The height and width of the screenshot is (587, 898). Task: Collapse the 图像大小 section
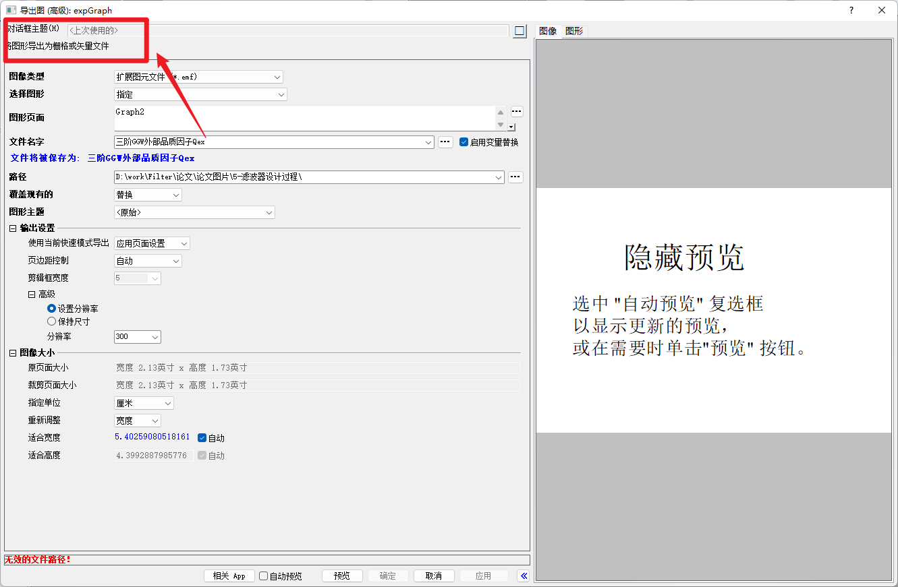point(12,352)
